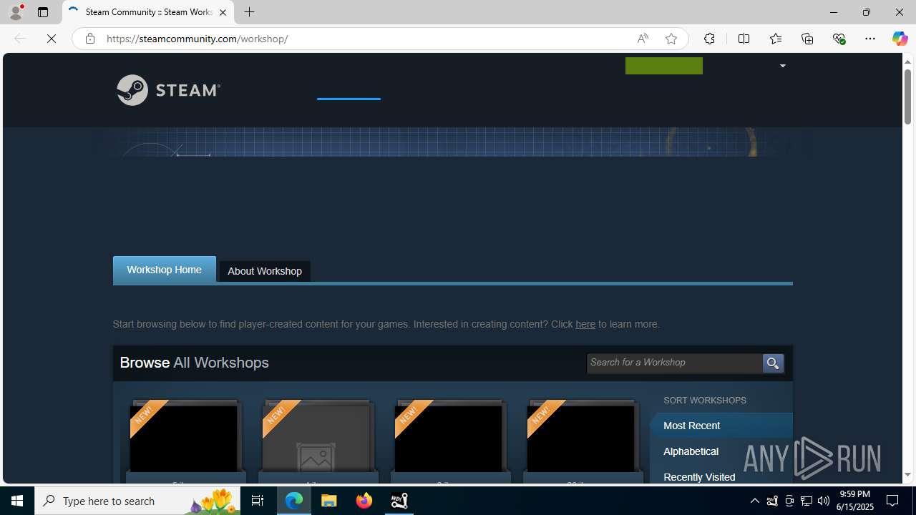Click 'Browse All Workshops' heading
The height and width of the screenshot is (515, 916).
[195, 363]
